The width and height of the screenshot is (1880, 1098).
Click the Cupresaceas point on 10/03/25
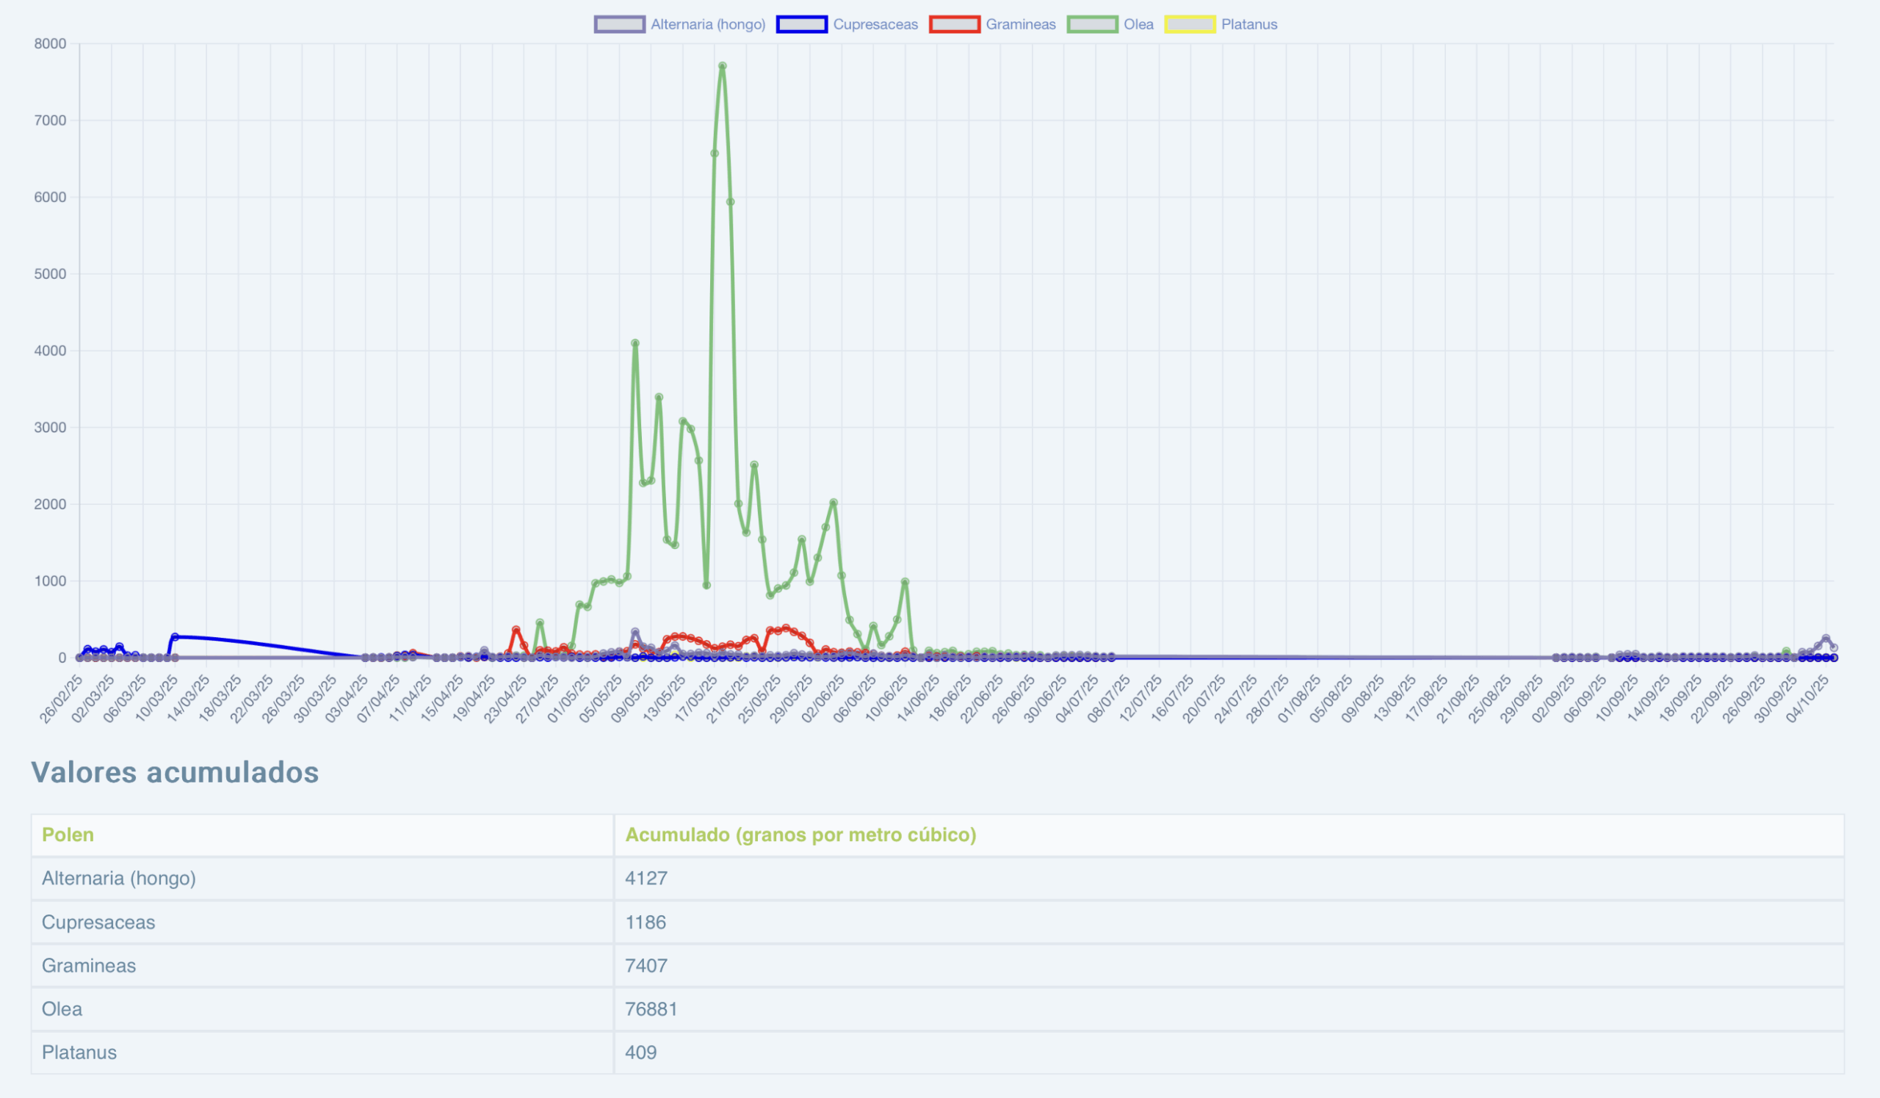click(x=175, y=637)
